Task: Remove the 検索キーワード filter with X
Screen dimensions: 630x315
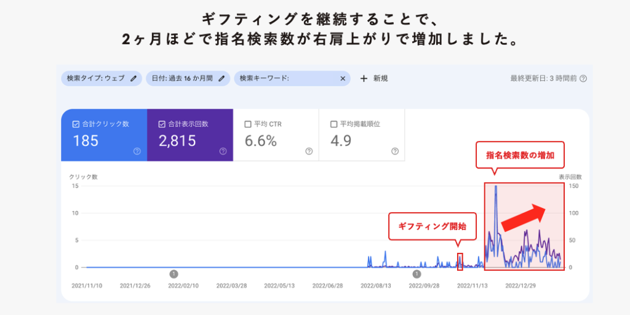Action: tap(343, 79)
